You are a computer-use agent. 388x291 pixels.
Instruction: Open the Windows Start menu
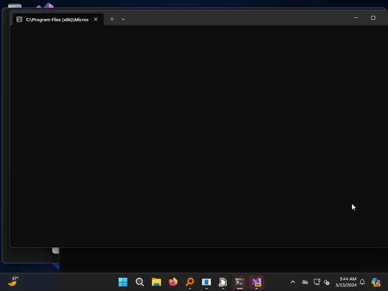pyautogui.click(x=123, y=282)
